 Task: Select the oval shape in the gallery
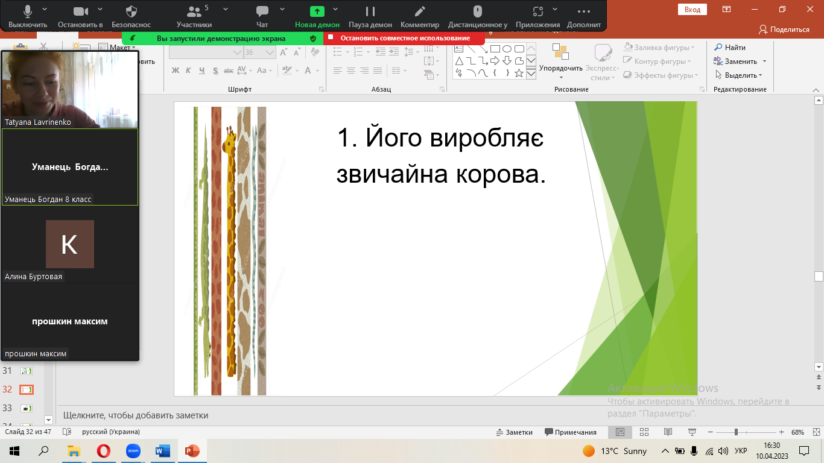pyautogui.click(x=507, y=49)
